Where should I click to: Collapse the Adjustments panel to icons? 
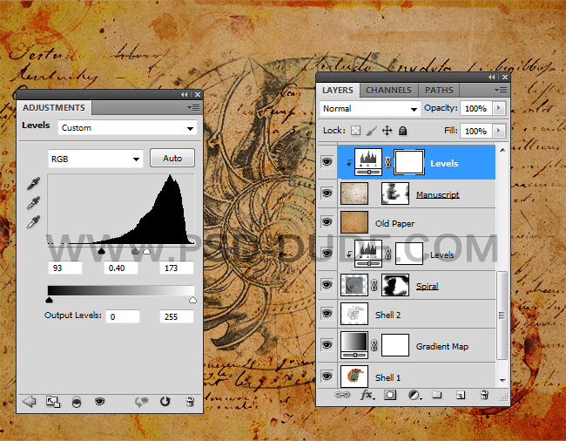184,95
